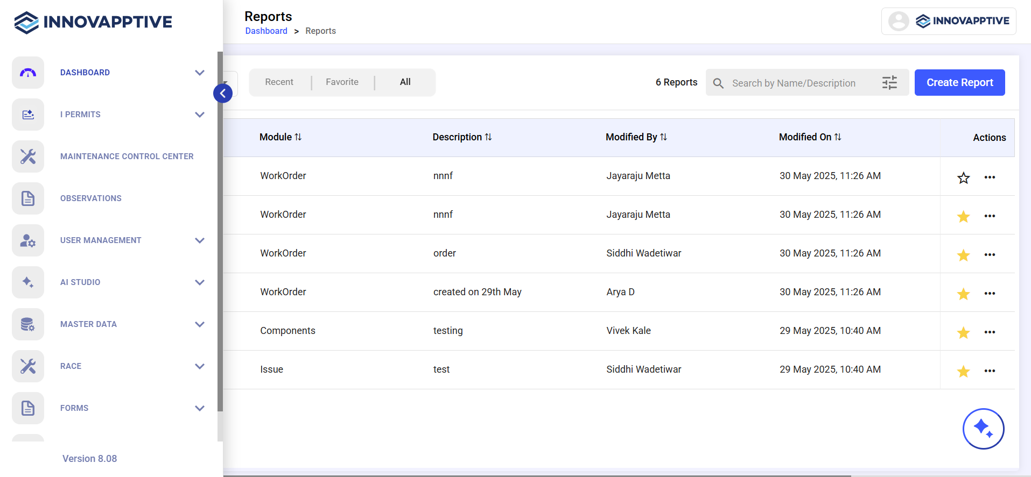Expand the AI Studio section chevron

click(200, 282)
